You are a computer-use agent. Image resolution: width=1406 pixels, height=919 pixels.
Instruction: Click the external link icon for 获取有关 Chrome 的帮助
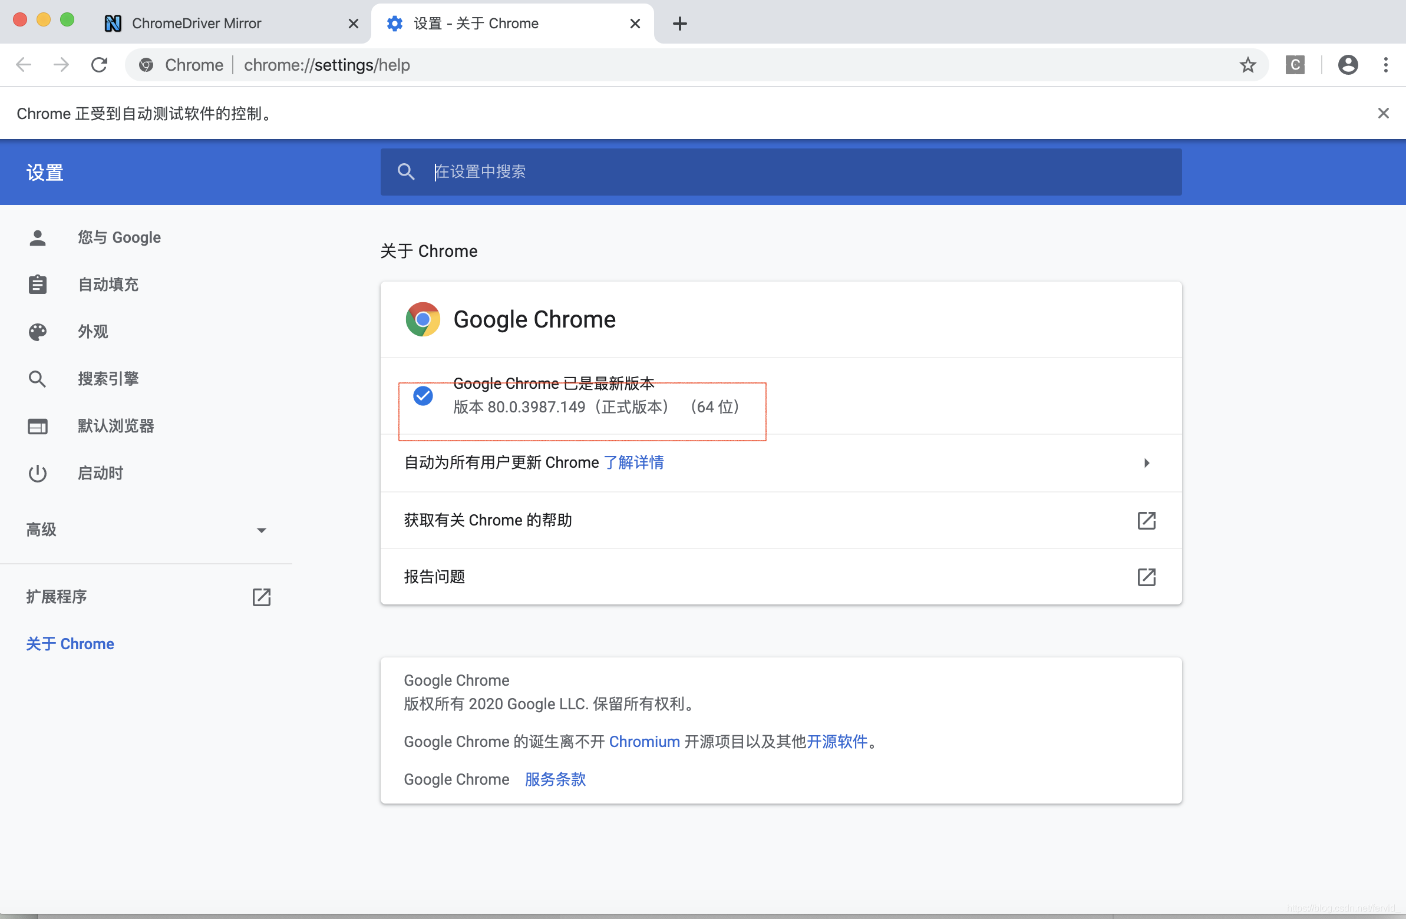(1146, 521)
